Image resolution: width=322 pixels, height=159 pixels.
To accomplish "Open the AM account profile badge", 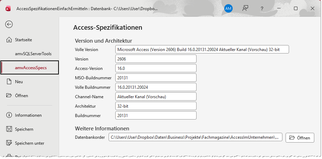I will pyautogui.click(x=228, y=8).
